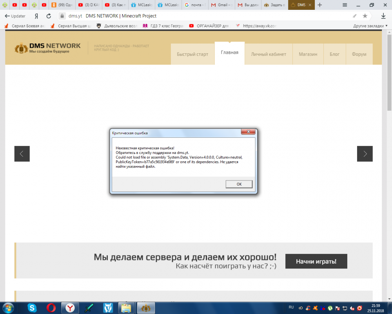The height and width of the screenshot is (314, 392).
Task: Click the 'Начни играть!' button
Action: [x=316, y=261]
